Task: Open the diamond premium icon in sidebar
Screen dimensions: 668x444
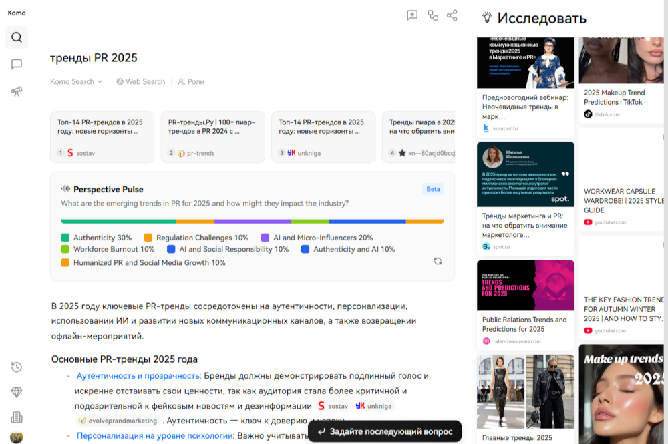Action: [17, 392]
